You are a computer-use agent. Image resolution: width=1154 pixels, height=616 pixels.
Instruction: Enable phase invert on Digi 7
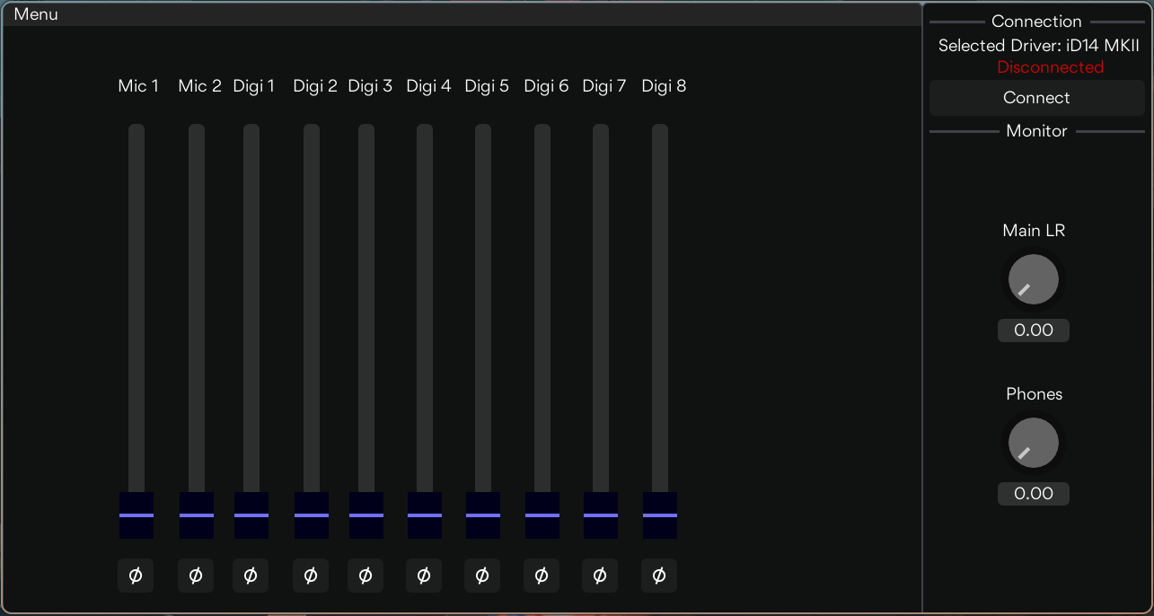coord(600,576)
